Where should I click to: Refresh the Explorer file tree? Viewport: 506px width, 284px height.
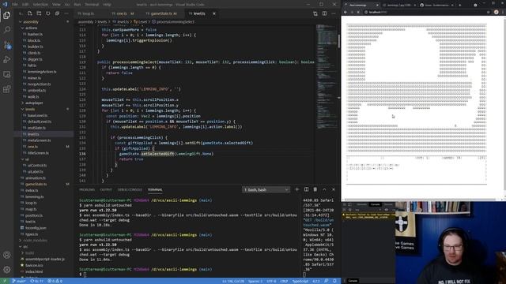click(x=48, y=13)
